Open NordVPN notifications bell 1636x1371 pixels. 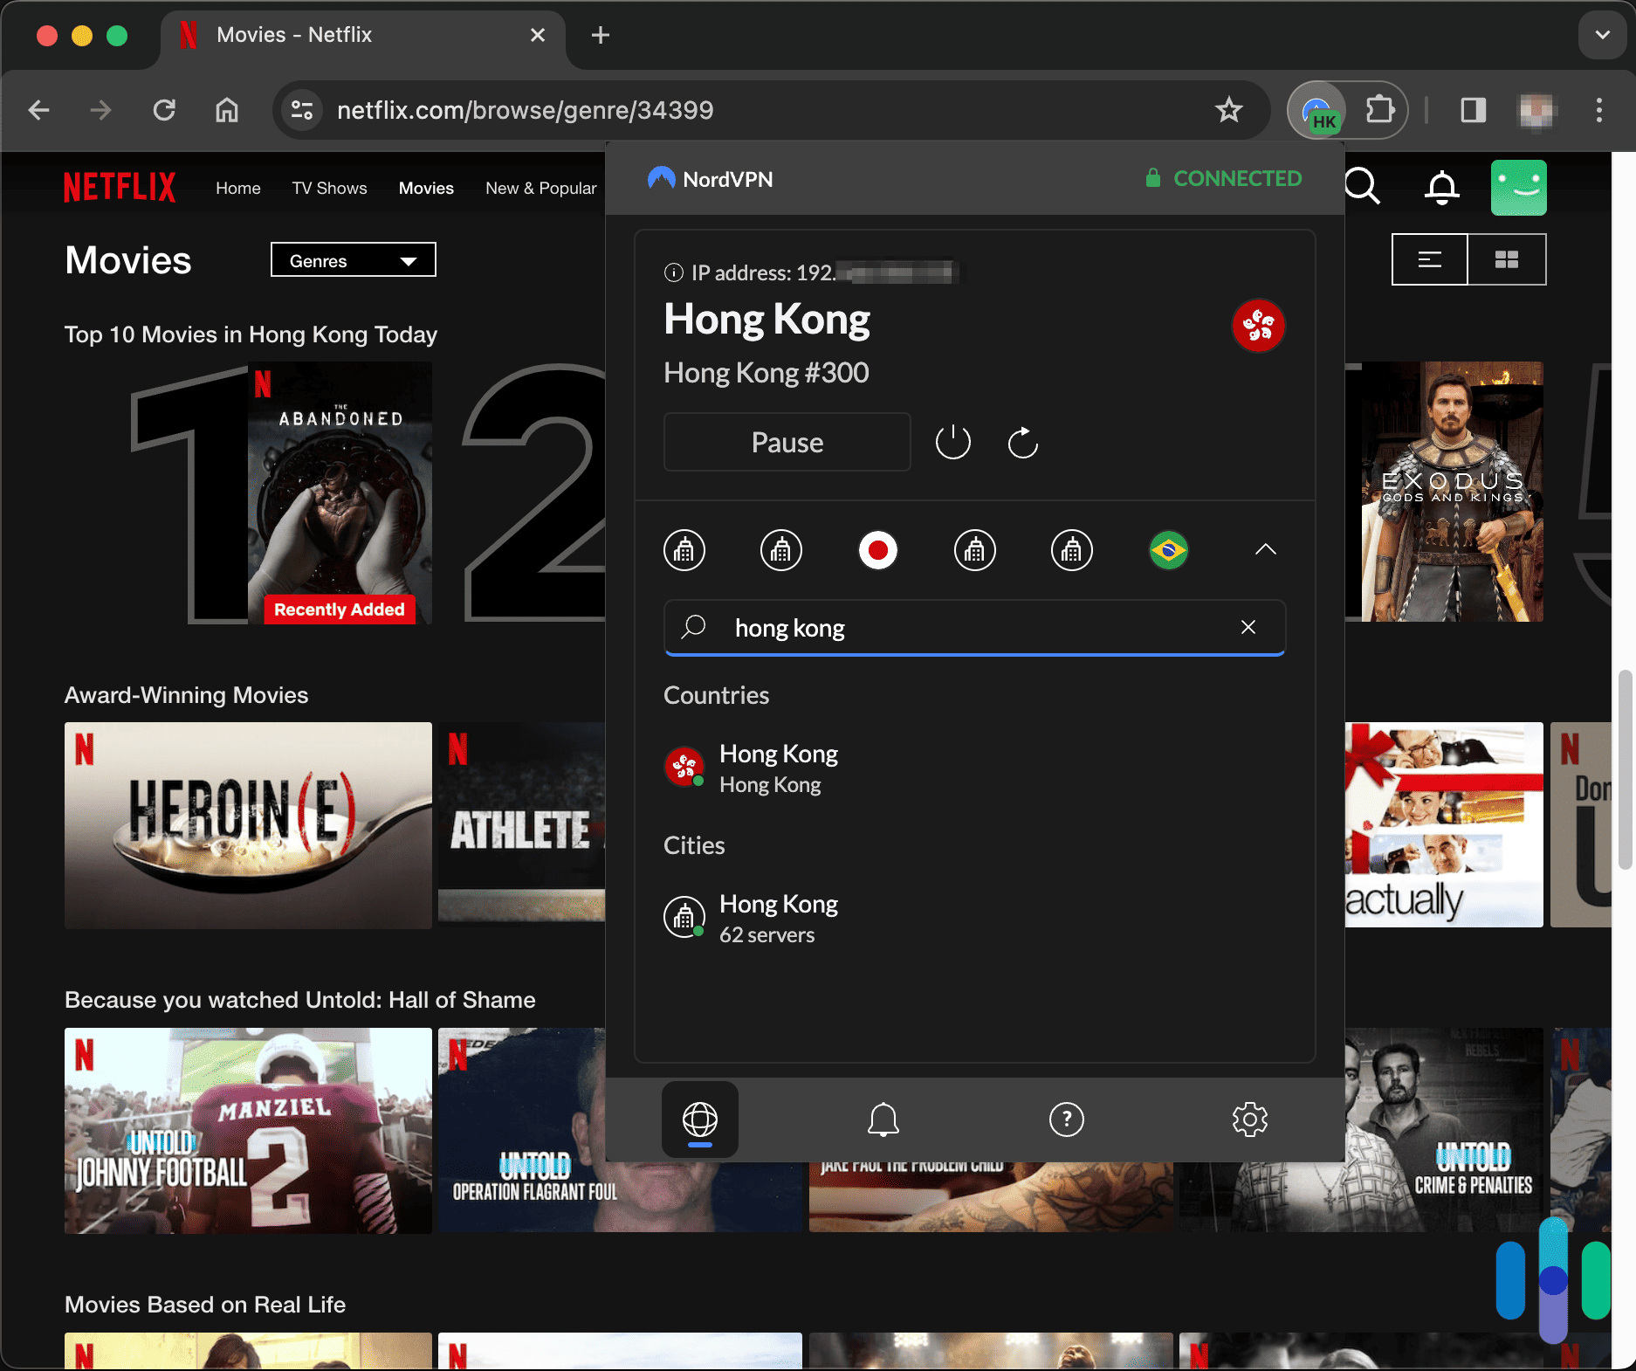click(x=883, y=1120)
